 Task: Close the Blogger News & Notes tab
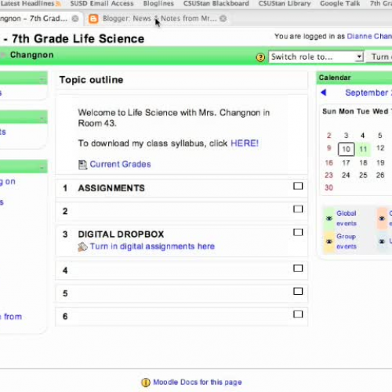coord(223,19)
